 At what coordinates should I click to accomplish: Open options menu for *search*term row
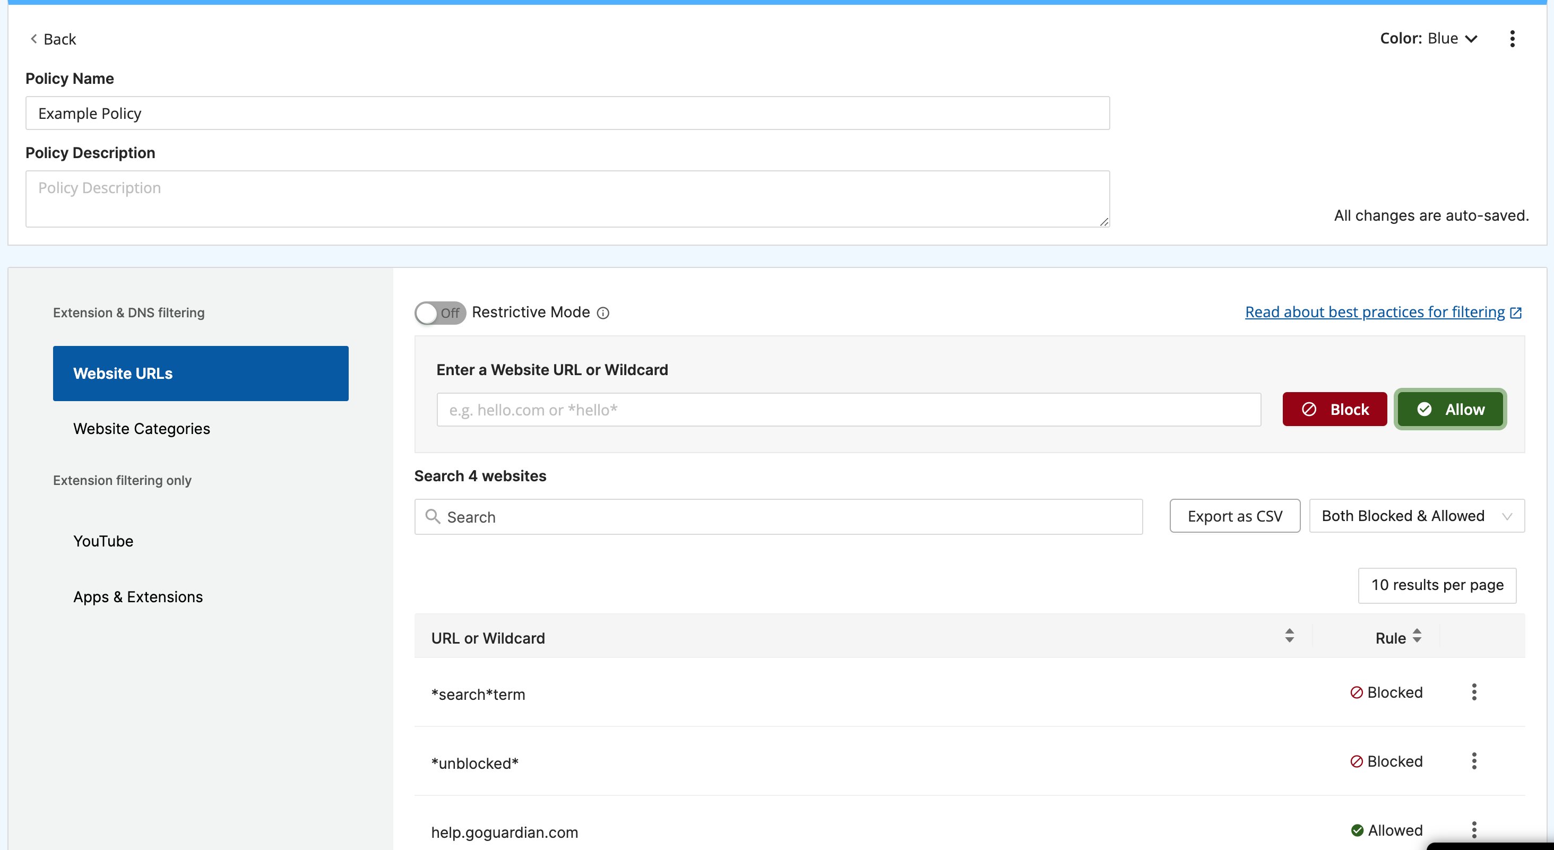1474,692
